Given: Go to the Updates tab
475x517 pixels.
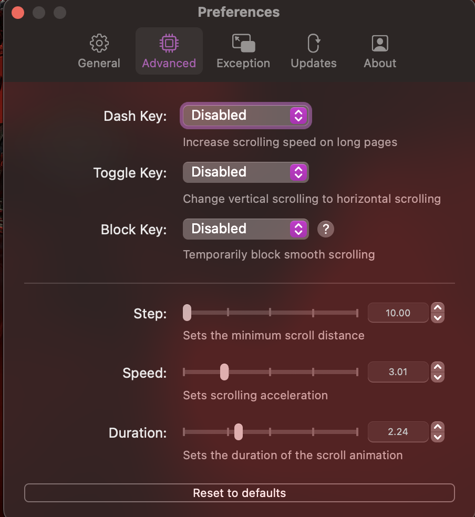Looking at the screenshot, I should point(314,51).
